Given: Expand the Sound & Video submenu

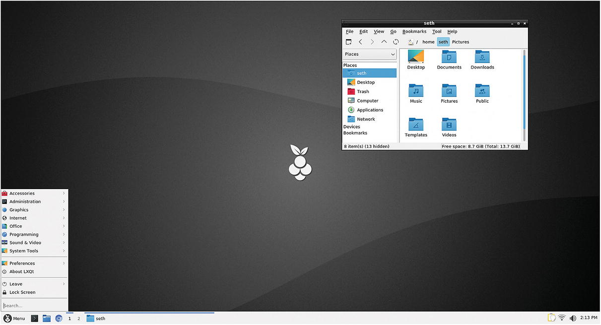Looking at the screenshot, I should point(34,243).
